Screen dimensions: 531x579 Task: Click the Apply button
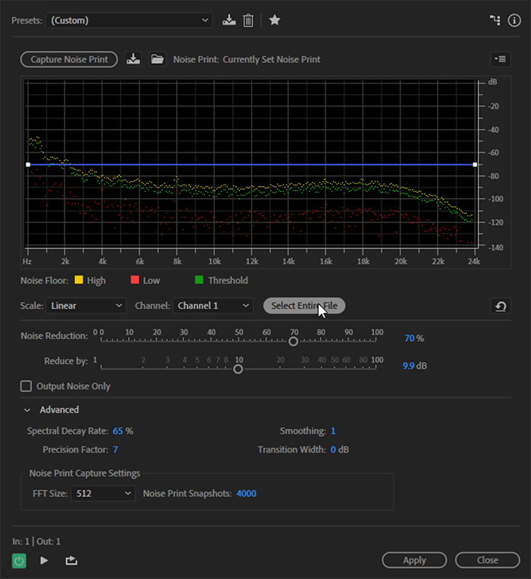pos(414,560)
